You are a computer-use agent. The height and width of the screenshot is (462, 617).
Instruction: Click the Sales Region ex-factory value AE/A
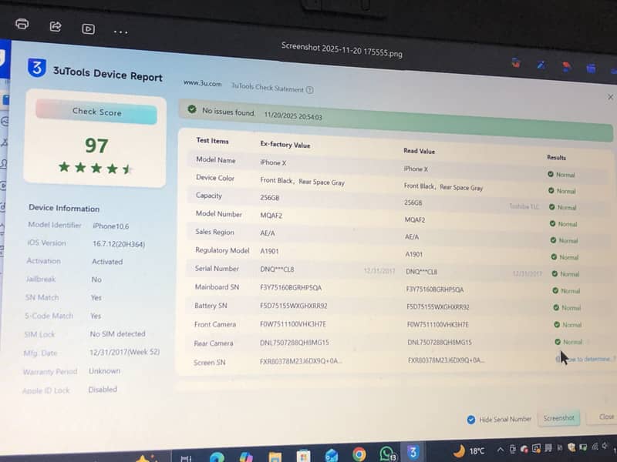click(x=268, y=233)
